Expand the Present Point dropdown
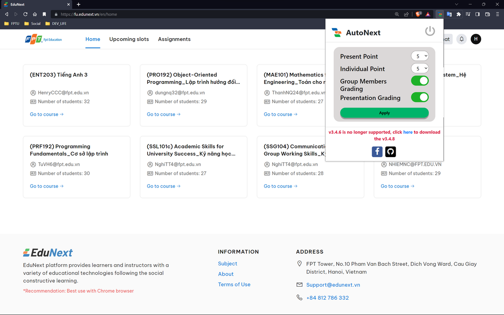Screen dimensions: 504x315 (420, 56)
